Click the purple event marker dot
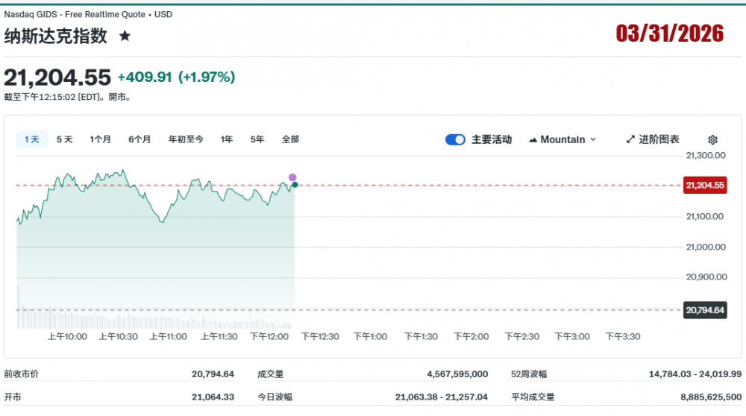Screen dimensions: 746x416 coord(292,177)
